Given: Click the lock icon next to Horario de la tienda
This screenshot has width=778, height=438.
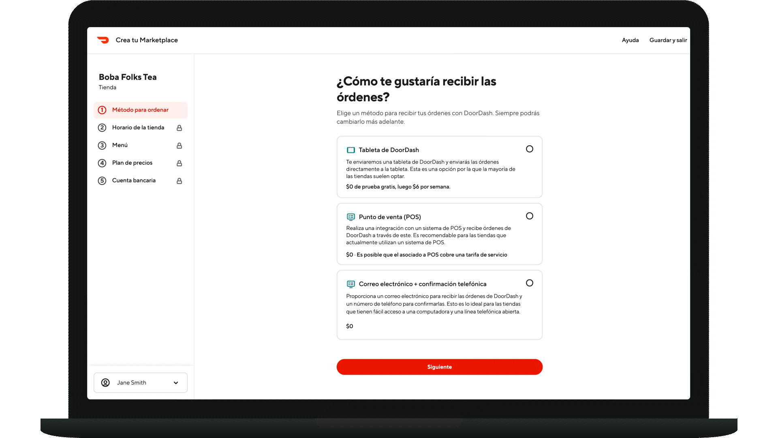Looking at the screenshot, I should click(180, 127).
